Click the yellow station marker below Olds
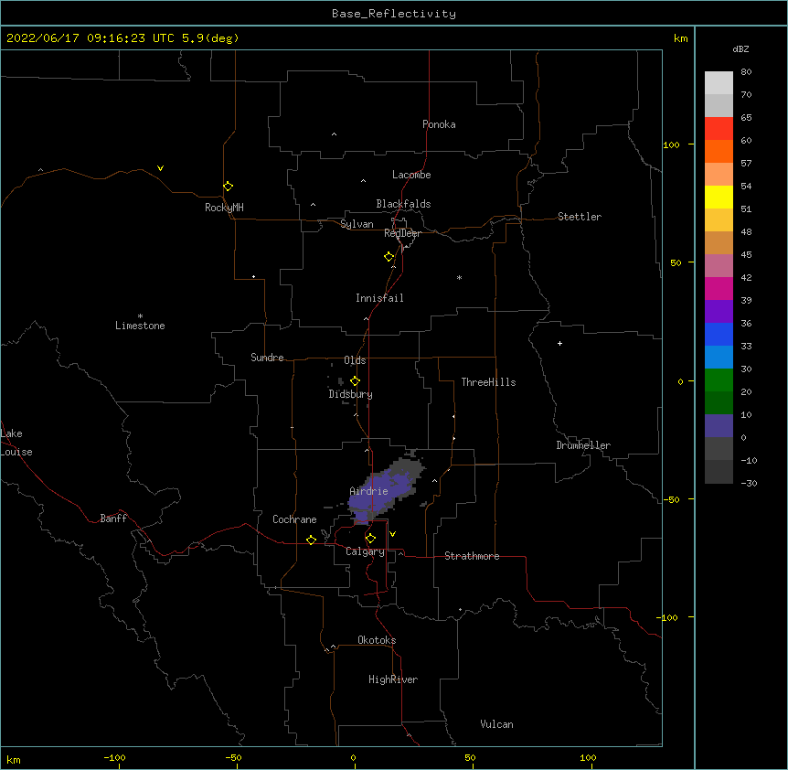This screenshot has height=770, width=788. [x=355, y=381]
